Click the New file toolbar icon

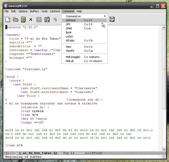coord(8,20)
